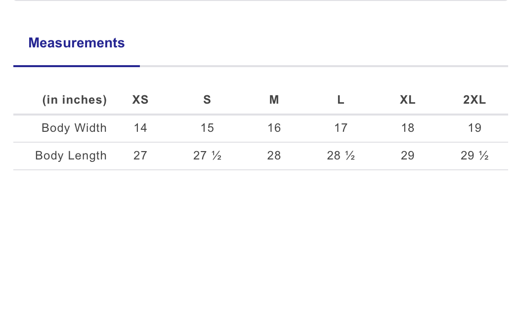Screen dimensions: 520x312
Task: Click Body Length value 29 ½
Action: pyautogui.click(x=475, y=156)
